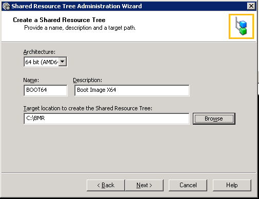Image resolution: width=259 pixels, height=199 pixels.
Task: Click the Name field containing BOOT64
Action: tap(46, 90)
